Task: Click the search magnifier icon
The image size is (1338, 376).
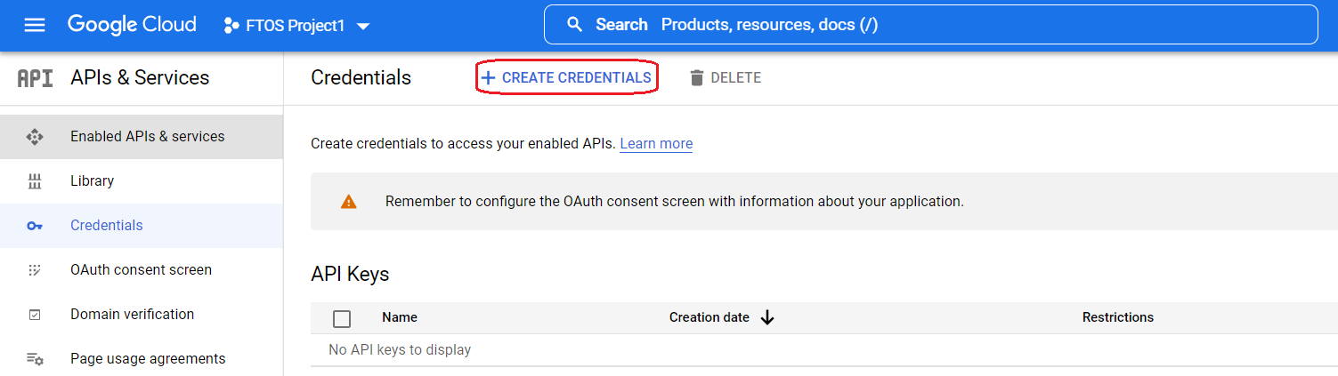Action: point(575,25)
